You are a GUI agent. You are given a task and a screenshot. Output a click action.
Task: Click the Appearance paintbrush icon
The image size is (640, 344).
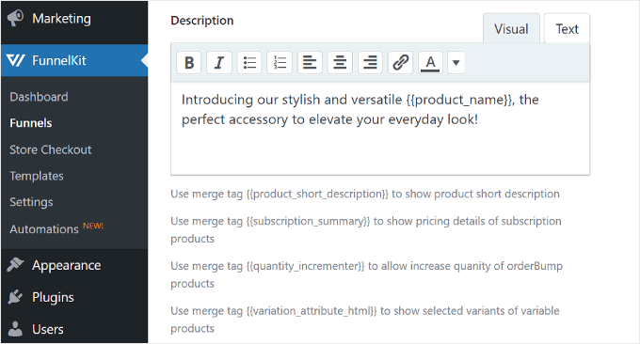(x=15, y=265)
